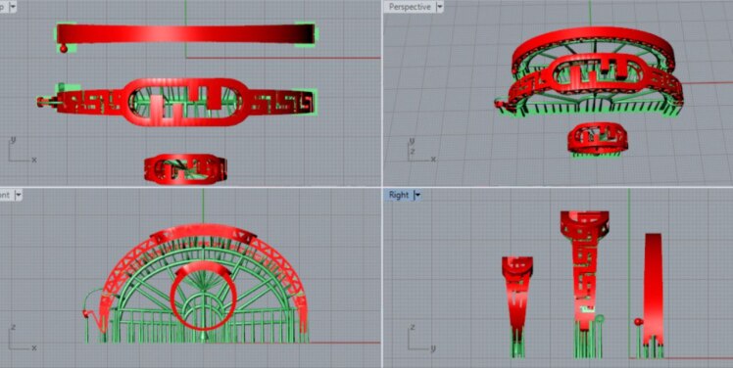Select the small ring in Top view
This screenshot has width=733, height=368.
click(x=185, y=169)
